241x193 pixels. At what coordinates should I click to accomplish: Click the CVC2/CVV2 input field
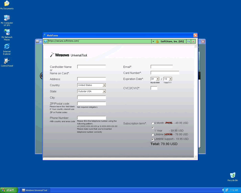(154, 88)
